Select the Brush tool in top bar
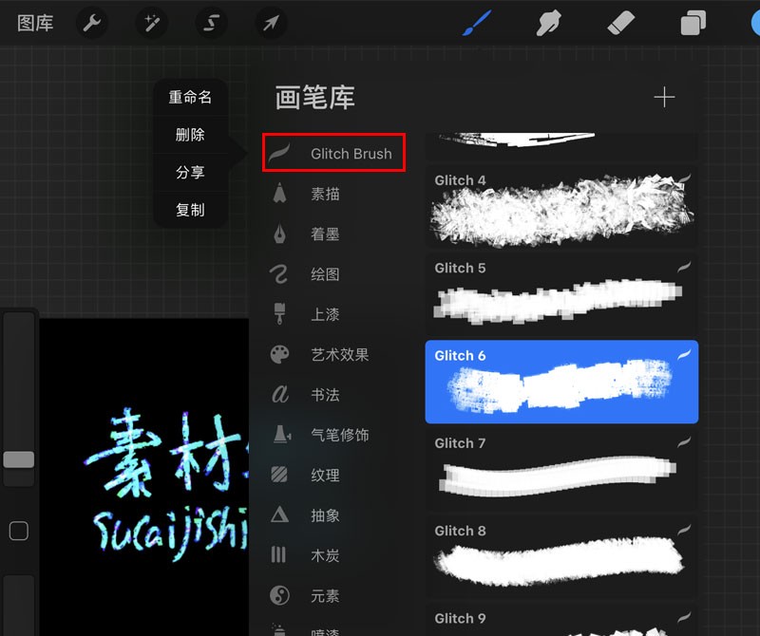Viewport: 760px width, 636px height. tap(477, 23)
